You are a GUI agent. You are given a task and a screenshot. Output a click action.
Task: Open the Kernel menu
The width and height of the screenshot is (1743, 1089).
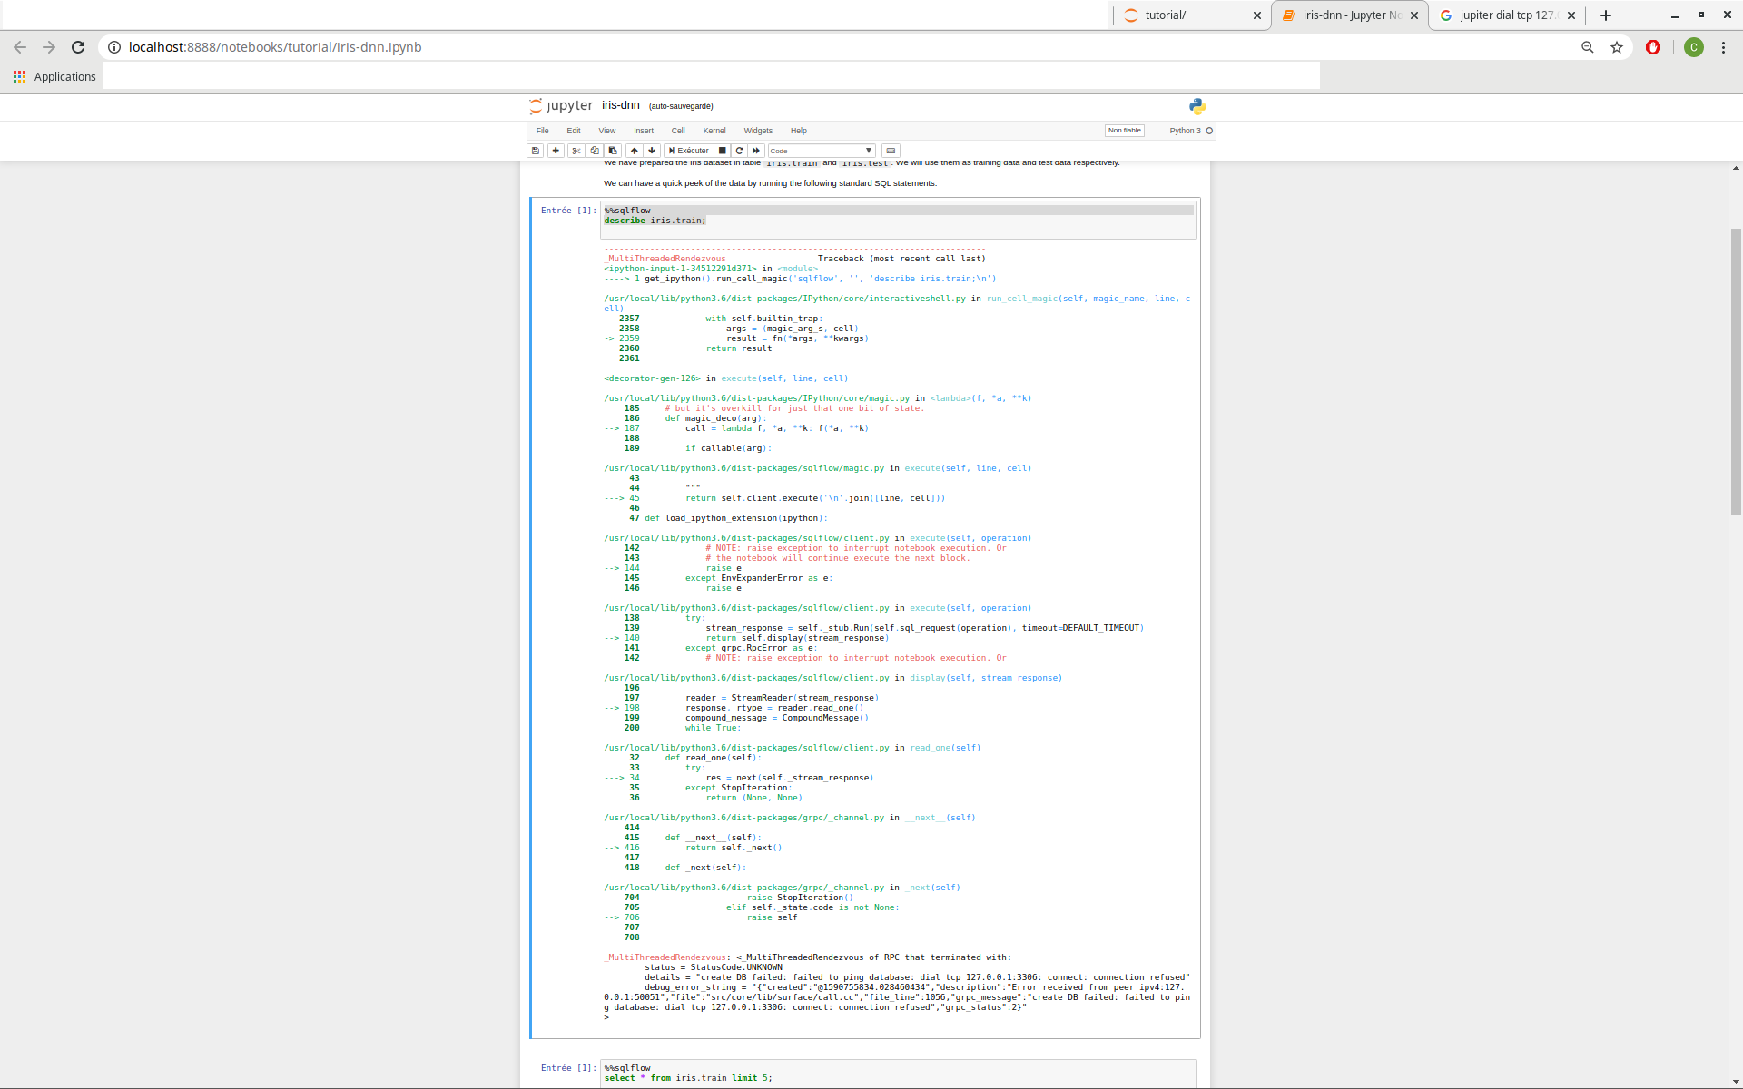tap(714, 131)
